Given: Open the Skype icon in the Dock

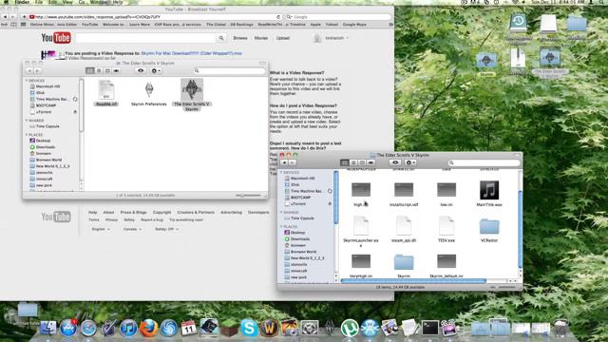Looking at the screenshot, I should coord(249,328).
